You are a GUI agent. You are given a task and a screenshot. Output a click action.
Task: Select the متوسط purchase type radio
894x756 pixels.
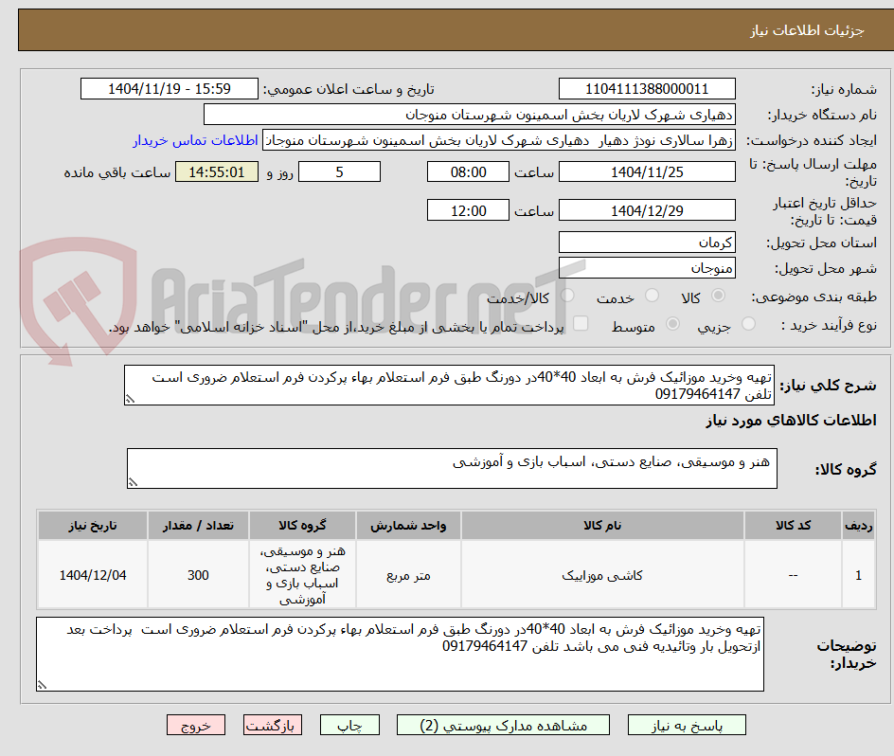[672, 323]
